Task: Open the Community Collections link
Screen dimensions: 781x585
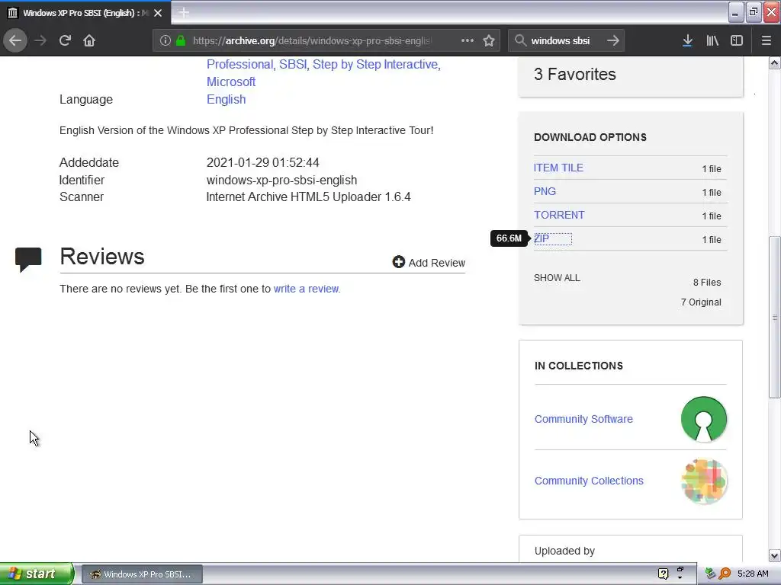Action: click(x=589, y=481)
